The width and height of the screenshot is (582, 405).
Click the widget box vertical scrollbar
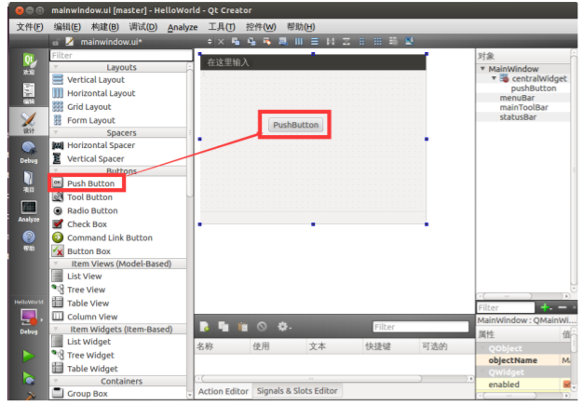(x=190, y=132)
